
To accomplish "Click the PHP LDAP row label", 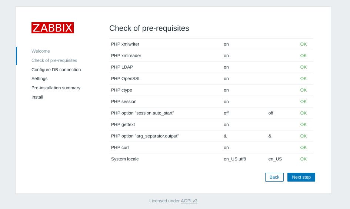I will [122, 67].
